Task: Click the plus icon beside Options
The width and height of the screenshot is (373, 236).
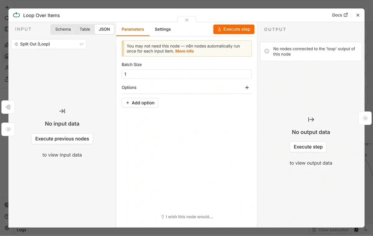Action: coord(247,87)
